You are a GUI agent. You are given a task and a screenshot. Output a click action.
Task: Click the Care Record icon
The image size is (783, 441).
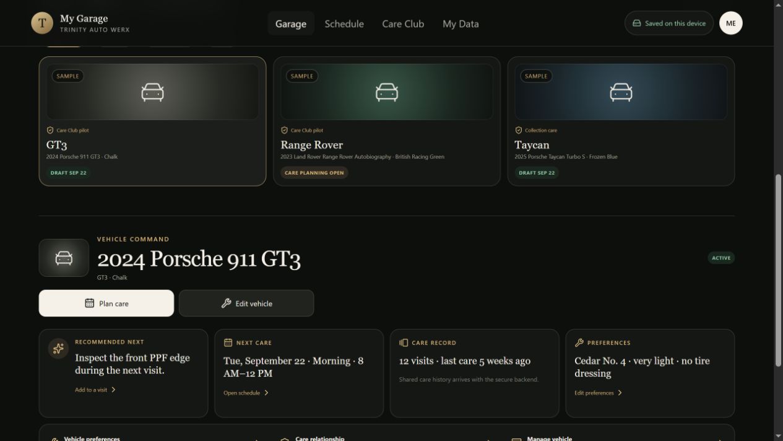(404, 343)
